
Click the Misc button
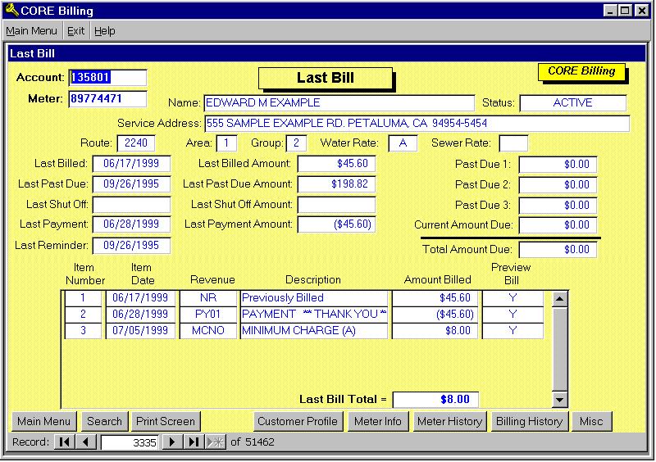[x=591, y=421]
